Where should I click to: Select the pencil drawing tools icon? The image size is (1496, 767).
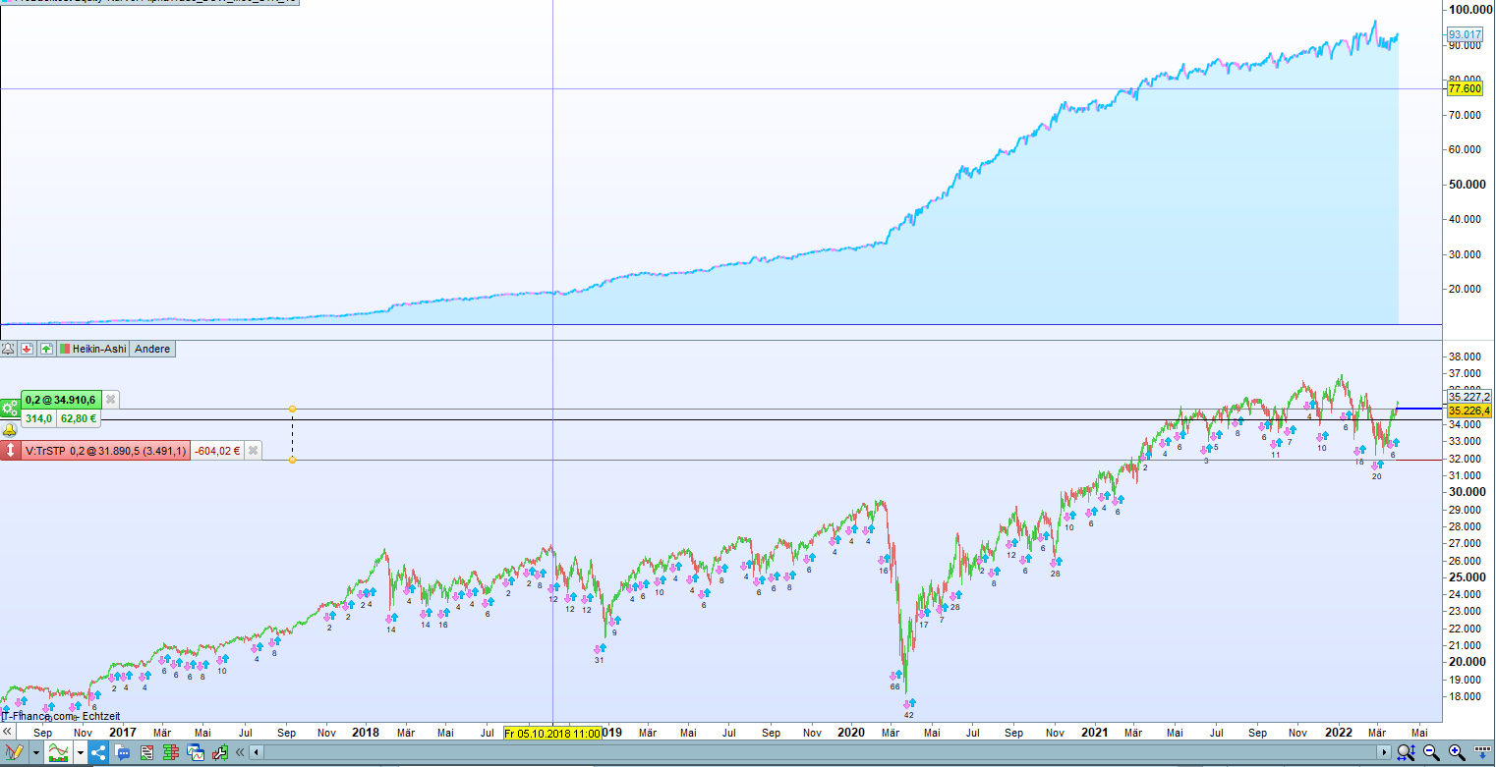click(x=14, y=753)
